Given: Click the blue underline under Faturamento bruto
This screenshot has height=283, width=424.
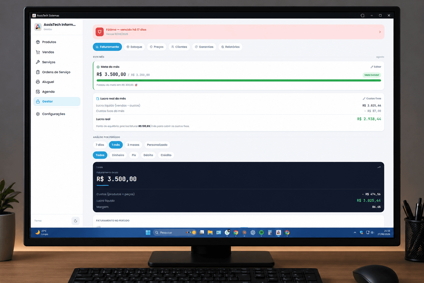Looking at the screenshot, I should click(103, 185).
